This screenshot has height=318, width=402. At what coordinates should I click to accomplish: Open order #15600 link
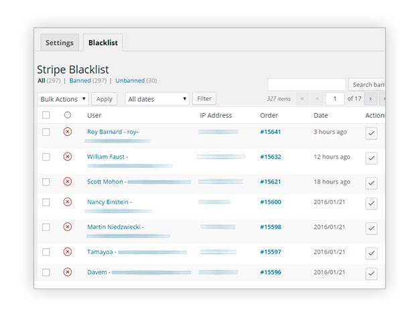click(x=271, y=202)
